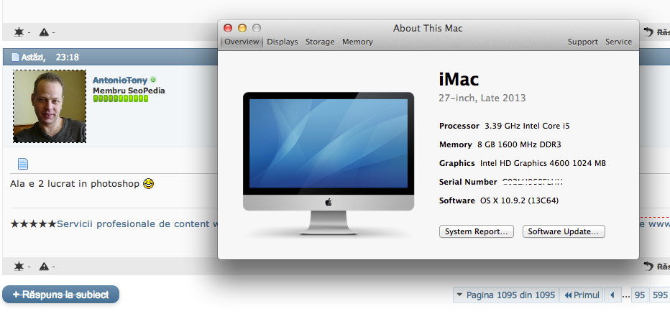Click the Intel HD Graphics 4600 1024 MB text
The height and width of the screenshot is (314, 670).
pyautogui.click(x=543, y=163)
